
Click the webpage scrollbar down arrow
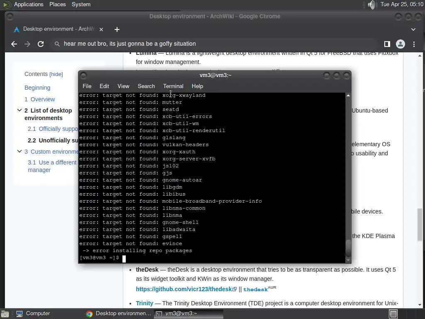(420, 305)
